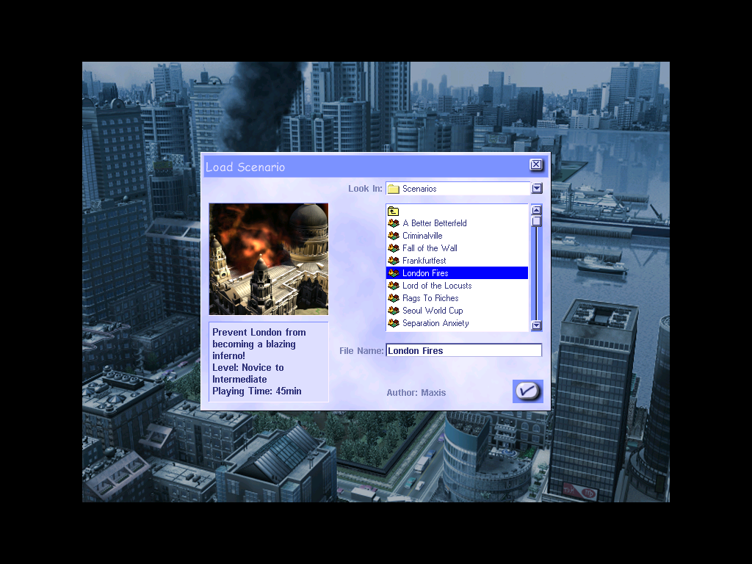
Task: Choose the Criminalville scenario name
Action: click(x=422, y=236)
